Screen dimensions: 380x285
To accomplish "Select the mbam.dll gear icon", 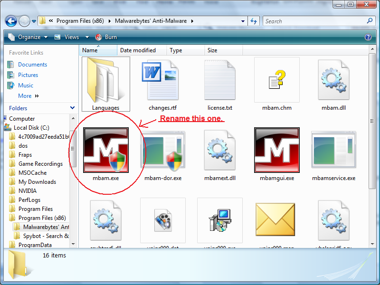I will click(334, 80).
